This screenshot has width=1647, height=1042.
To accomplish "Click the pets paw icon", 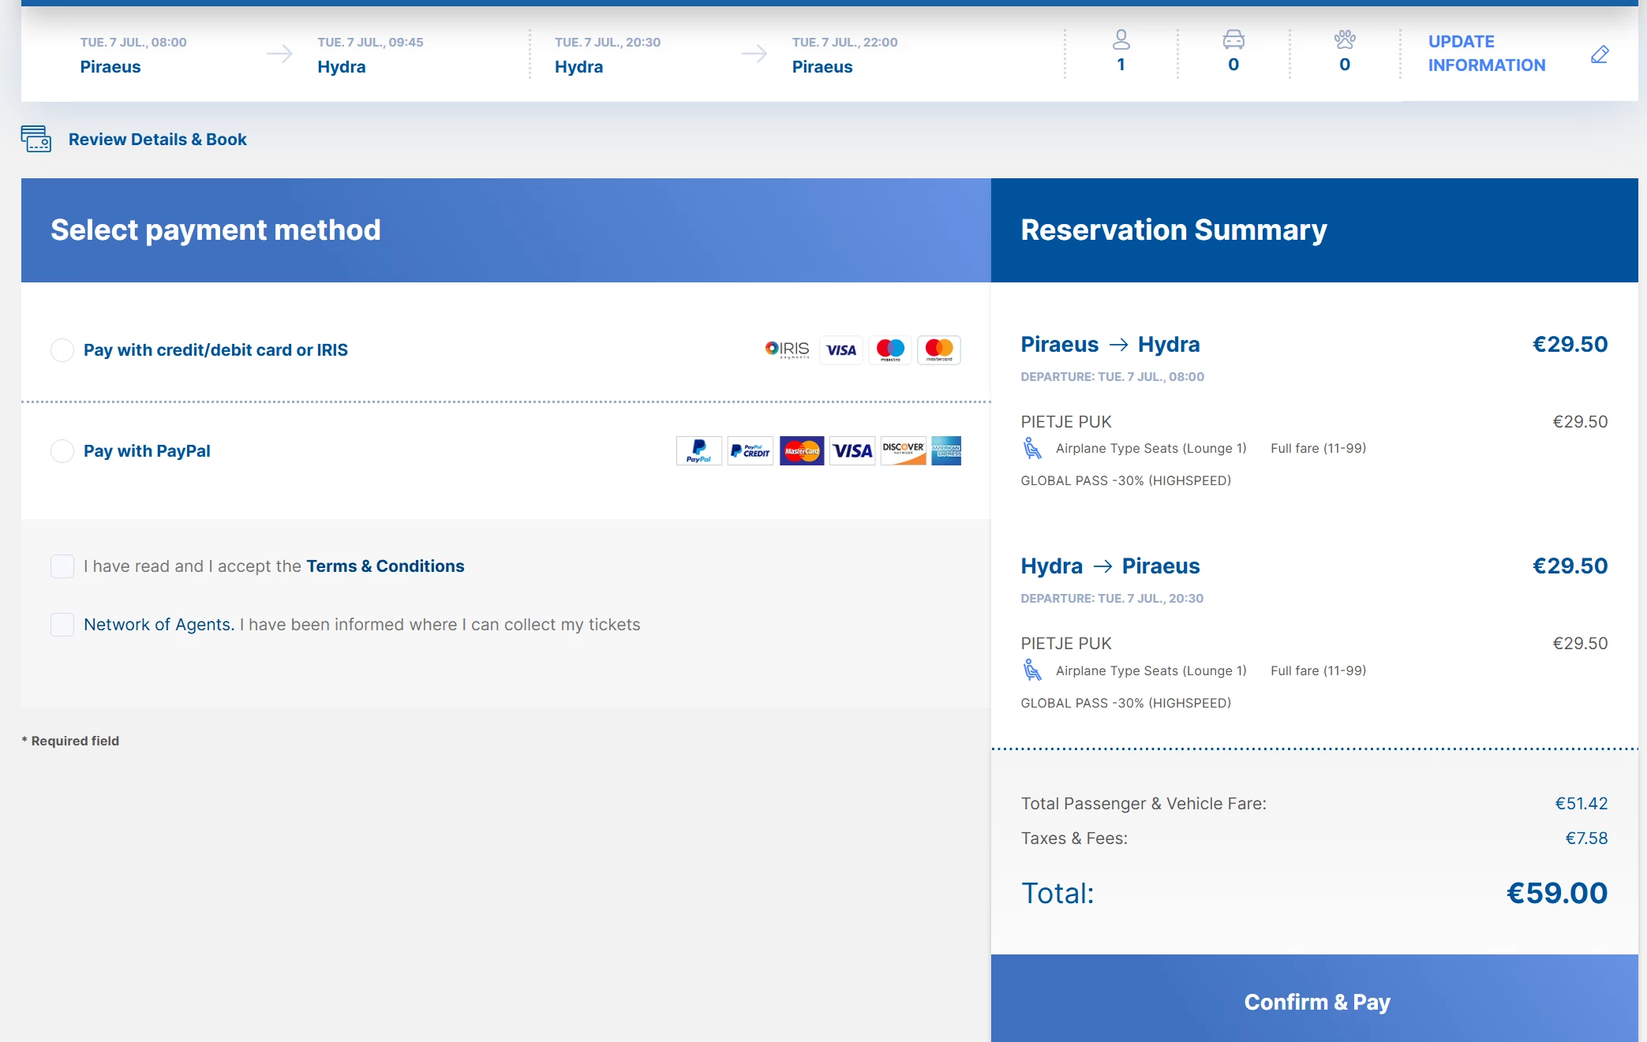I will [1345, 39].
